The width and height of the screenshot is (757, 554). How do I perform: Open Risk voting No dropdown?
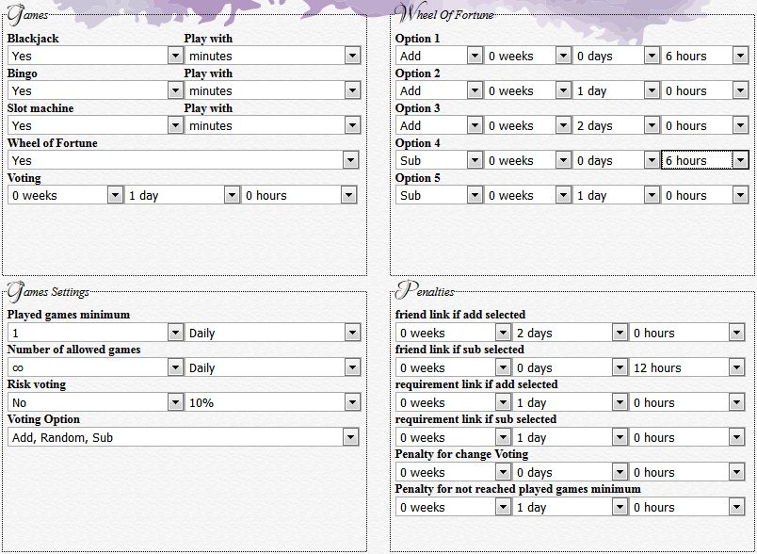(96, 402)
